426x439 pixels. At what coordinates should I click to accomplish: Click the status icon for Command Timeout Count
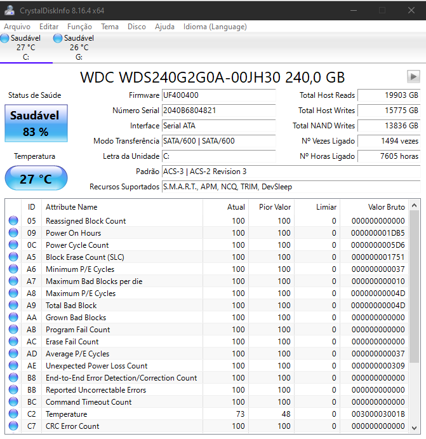13,402
